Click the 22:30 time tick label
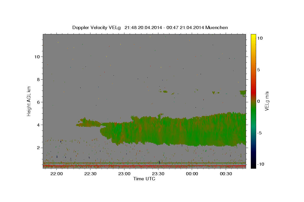304x202 pixels. [90, 174]
